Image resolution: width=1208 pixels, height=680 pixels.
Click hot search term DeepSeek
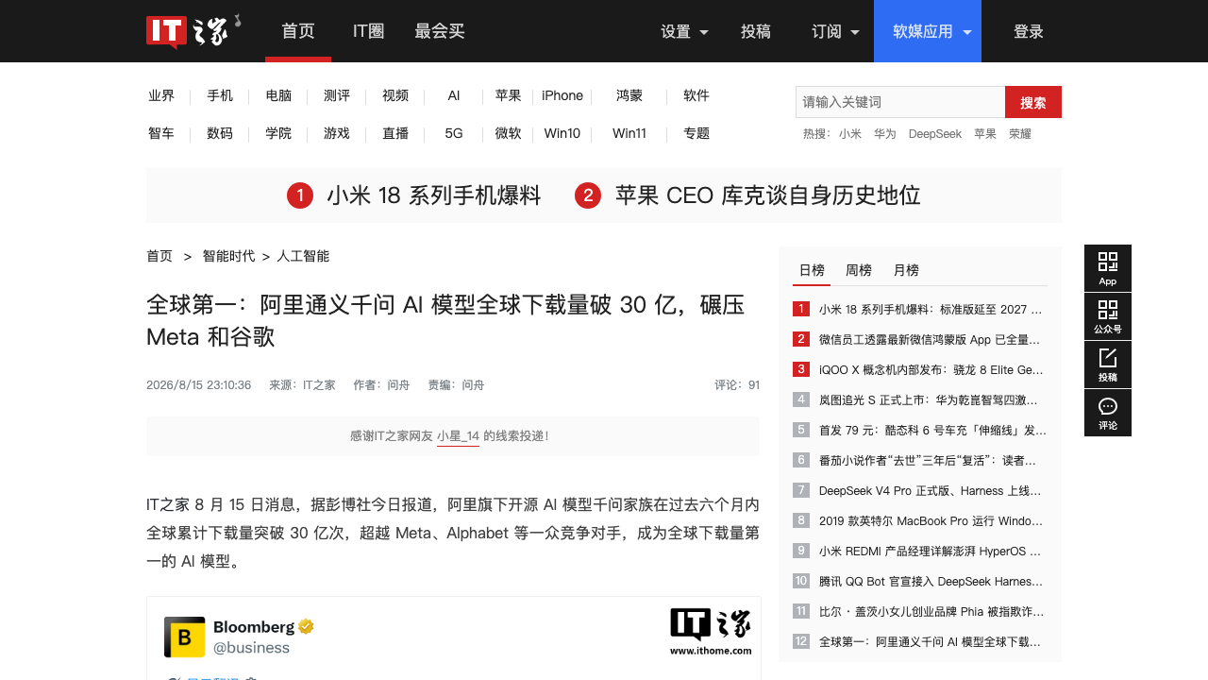click(935, 134)
